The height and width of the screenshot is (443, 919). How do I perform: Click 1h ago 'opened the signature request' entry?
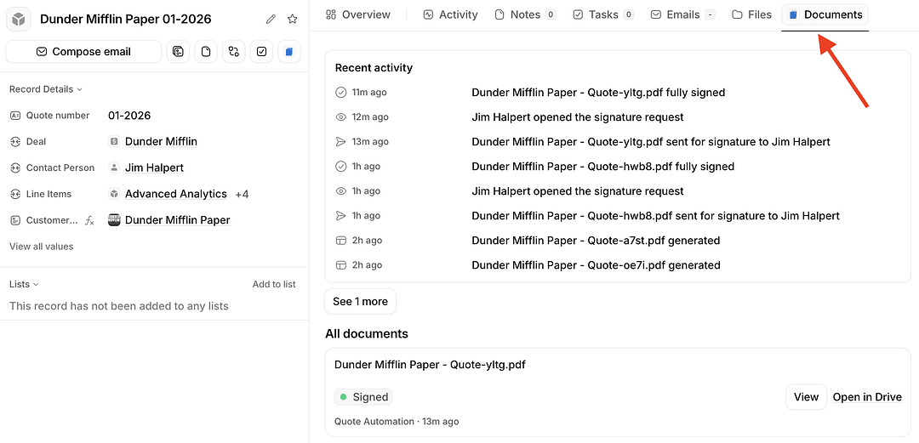[x=577, y=191]
